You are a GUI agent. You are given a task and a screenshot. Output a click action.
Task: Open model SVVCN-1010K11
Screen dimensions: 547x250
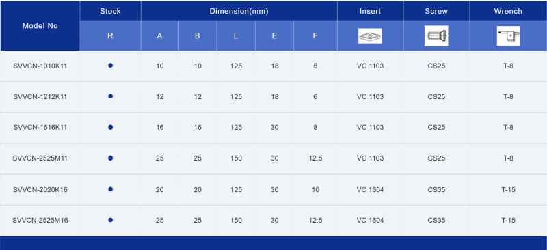40,66
